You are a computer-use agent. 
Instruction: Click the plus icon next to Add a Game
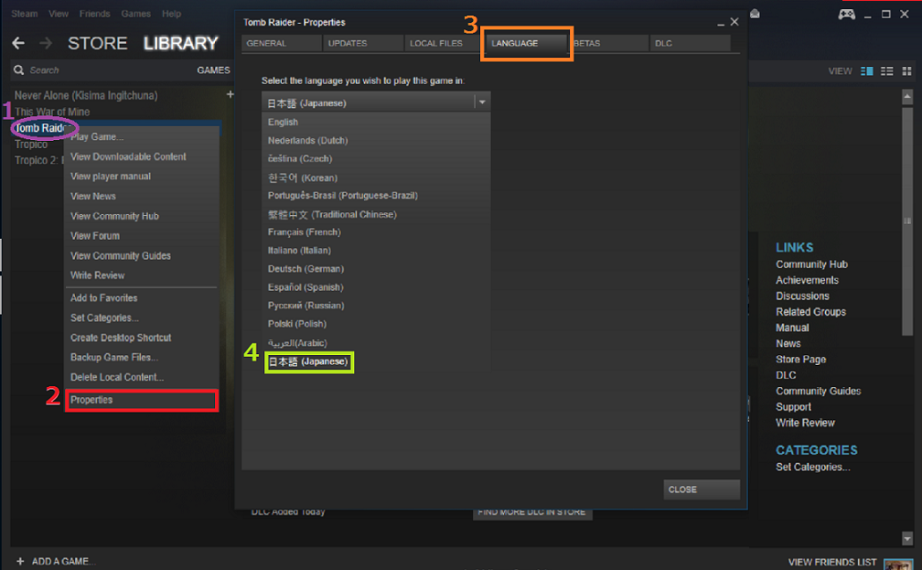[20, 561]
